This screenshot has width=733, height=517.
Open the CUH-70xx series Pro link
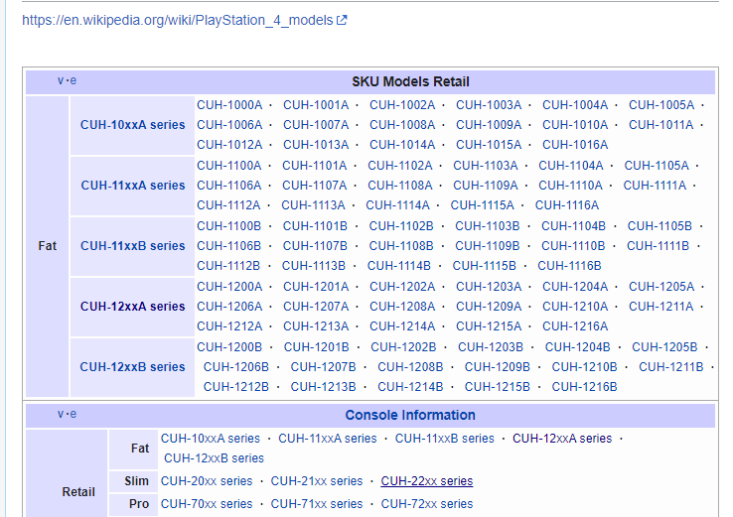(x=207, y=504)
